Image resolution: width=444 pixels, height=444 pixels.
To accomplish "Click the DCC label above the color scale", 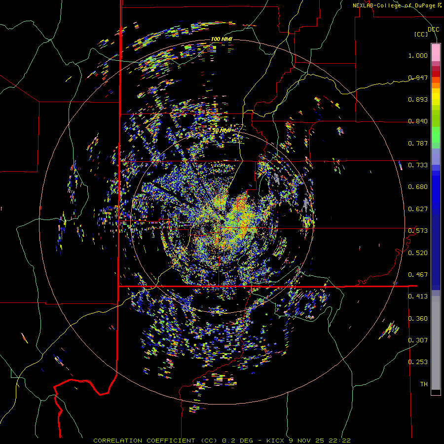I will [x=433, y=30].
